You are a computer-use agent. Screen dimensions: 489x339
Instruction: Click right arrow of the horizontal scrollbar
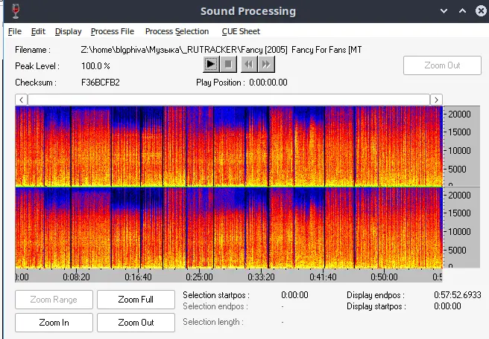[x=436, y=100]
